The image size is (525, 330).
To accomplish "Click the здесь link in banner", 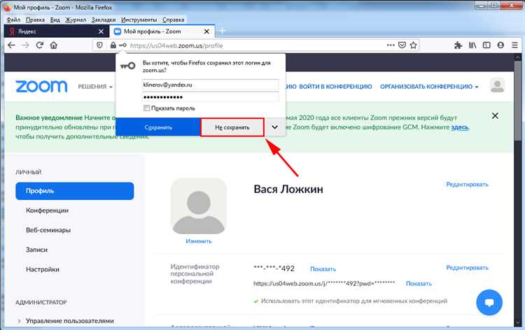I will (460, 127).
